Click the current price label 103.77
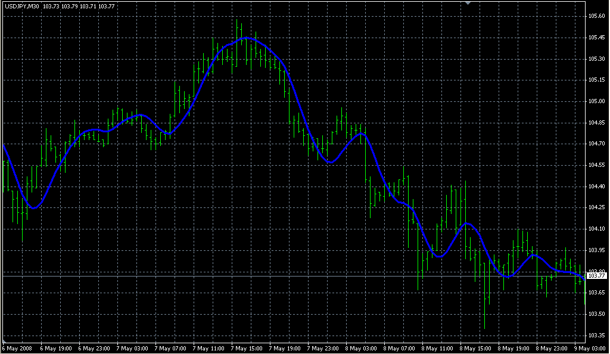Screen dimensions: 610x354 (596, 275)
